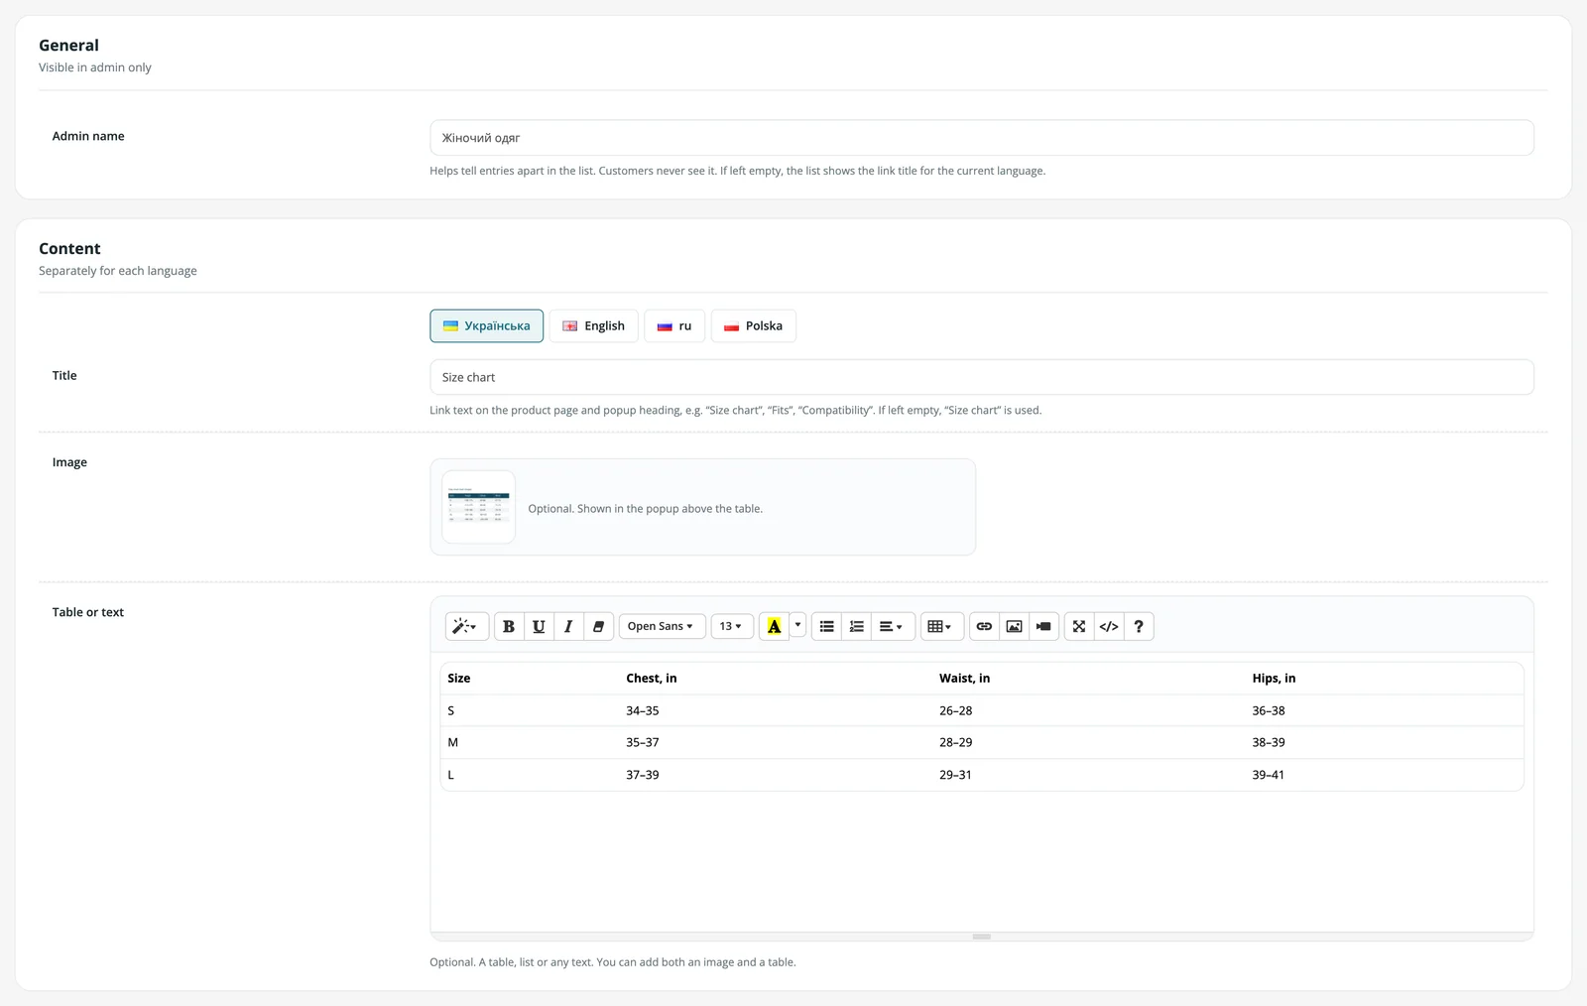Click the insert video icon
The height and width of the screenshot is (1006, 1587).
1043,626
